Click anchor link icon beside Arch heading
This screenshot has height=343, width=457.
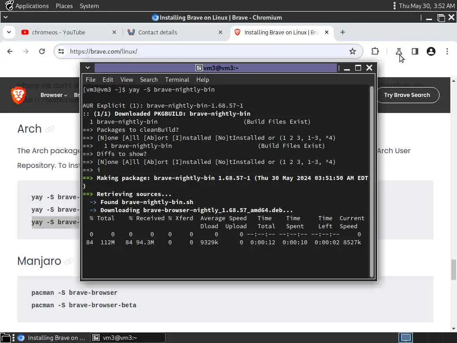pos(50,129)
